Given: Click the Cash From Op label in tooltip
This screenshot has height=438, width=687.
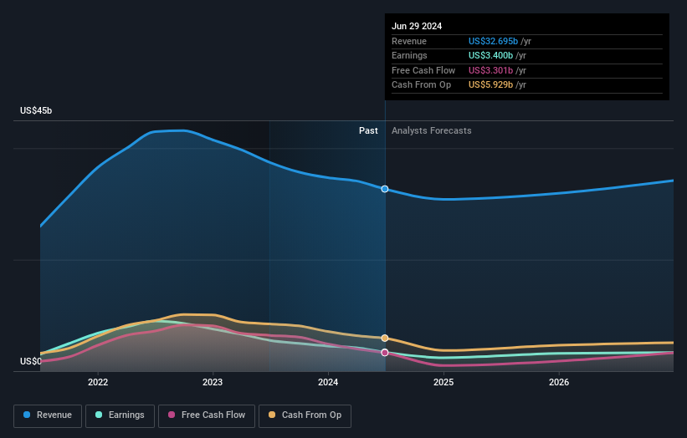Looking at the screenshot, I should [421, 85].
